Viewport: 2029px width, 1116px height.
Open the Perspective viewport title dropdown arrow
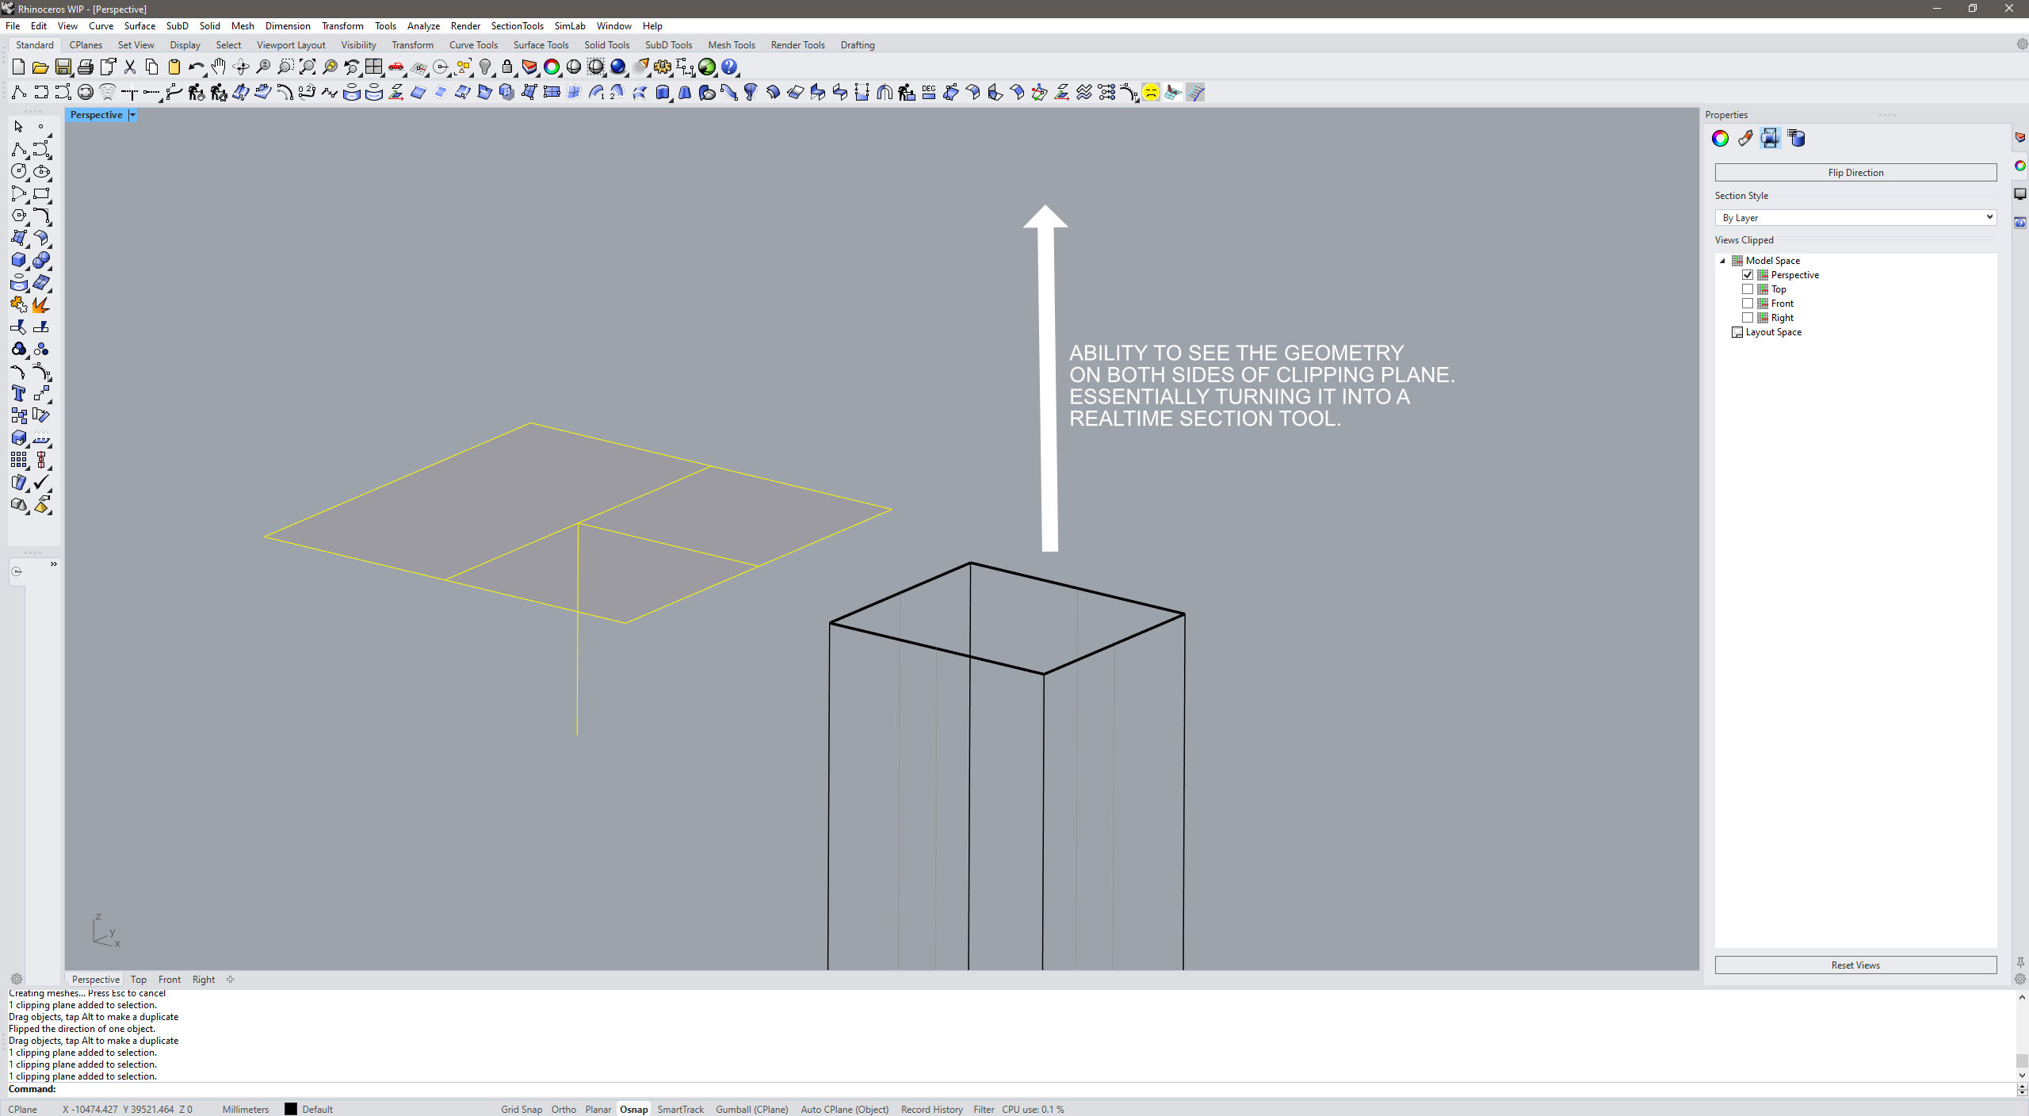[132, 115]
